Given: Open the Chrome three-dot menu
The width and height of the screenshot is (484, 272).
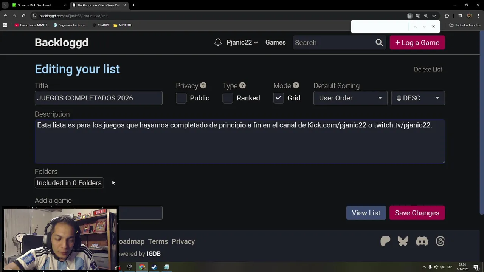Looking at the screenshot, I should click(x=478, y=16).
